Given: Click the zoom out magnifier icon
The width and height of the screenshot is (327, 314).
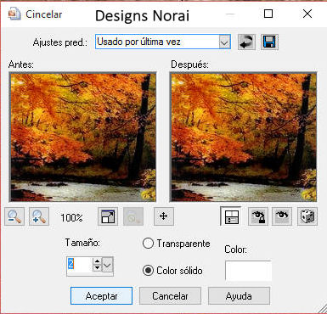Looking at the screenshot, I should pyautogui.click(x=14, y=216).
